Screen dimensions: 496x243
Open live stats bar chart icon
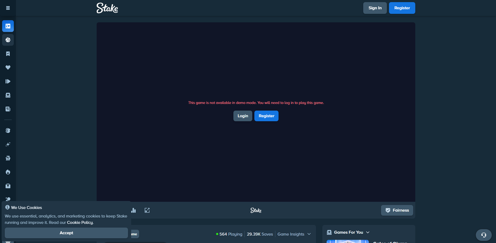(134, 211)
